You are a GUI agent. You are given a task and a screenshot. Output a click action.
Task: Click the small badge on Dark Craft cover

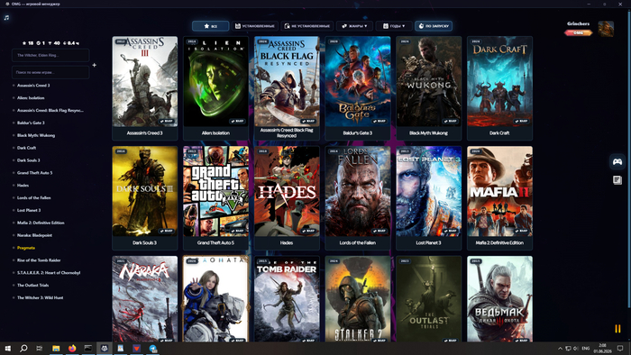[521, 121]
